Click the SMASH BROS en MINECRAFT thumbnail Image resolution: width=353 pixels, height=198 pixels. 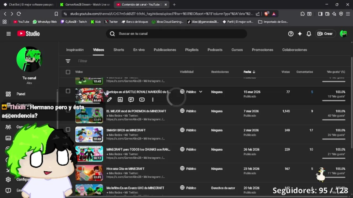click(89, 134)
